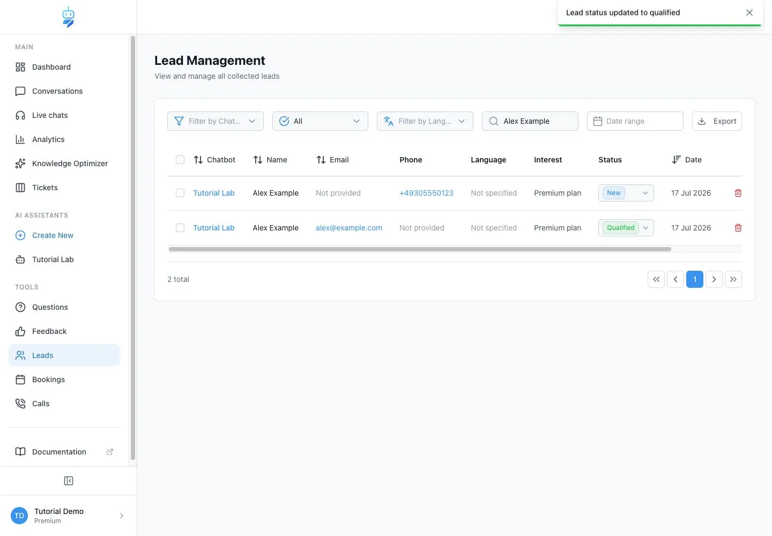Image resolution: width=772 pixels, height=536 pixels.
Task: Go to next page of leads
Action: (x=714, y=279)
